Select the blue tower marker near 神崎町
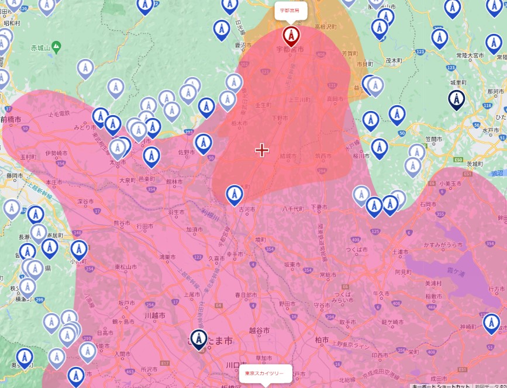Image resolution: width=507 pixels, height=388 pixels. [491, 323]
